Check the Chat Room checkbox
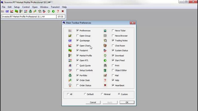 tap(113, 46)
